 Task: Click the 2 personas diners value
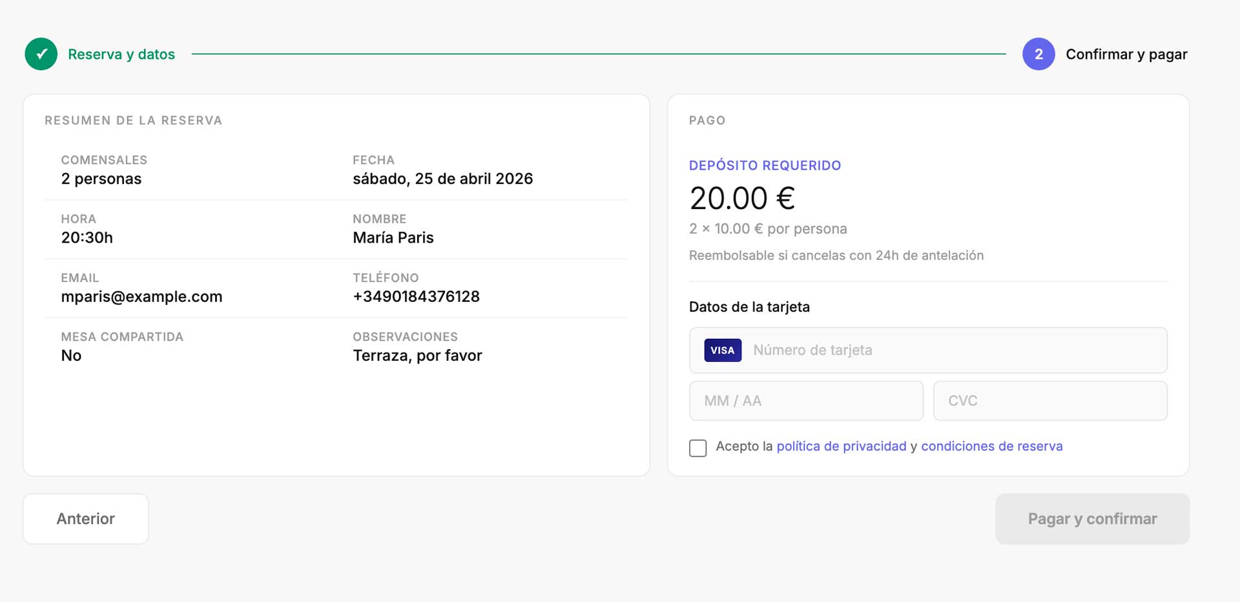coord(101,179)
